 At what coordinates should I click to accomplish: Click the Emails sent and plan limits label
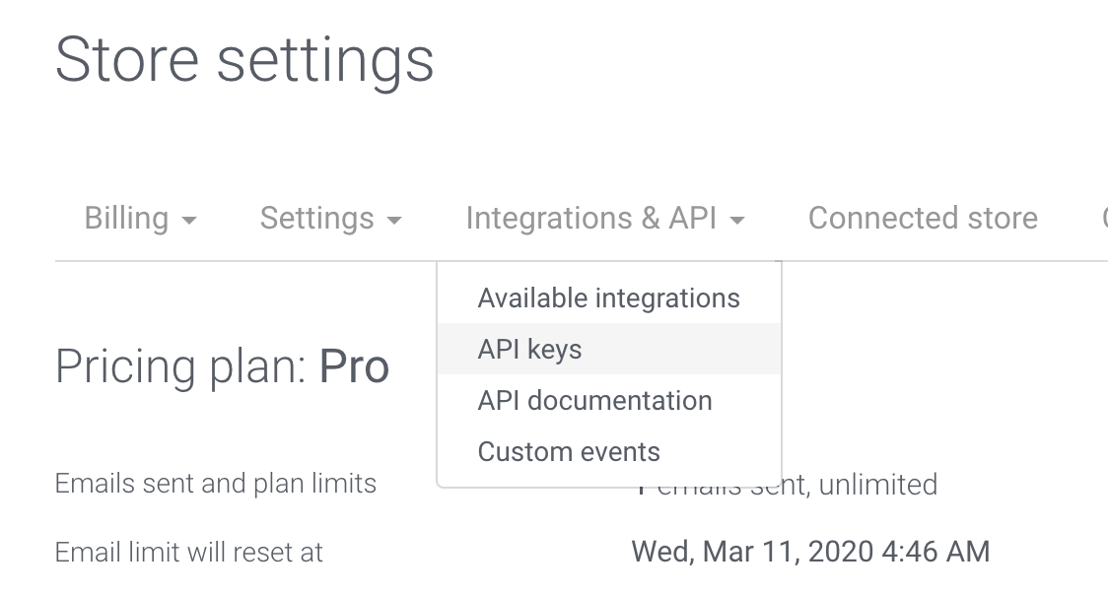216,484
